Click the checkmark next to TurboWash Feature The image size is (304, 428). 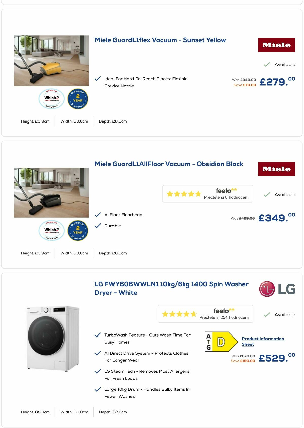point(98,335)
